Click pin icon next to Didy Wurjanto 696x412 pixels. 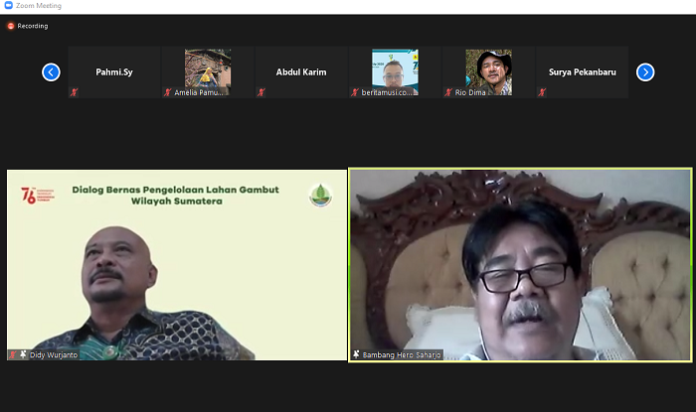(x=23, y=354)
